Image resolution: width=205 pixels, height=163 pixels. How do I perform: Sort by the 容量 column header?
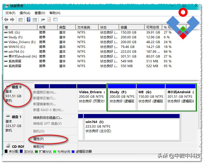tap(132, 27)
